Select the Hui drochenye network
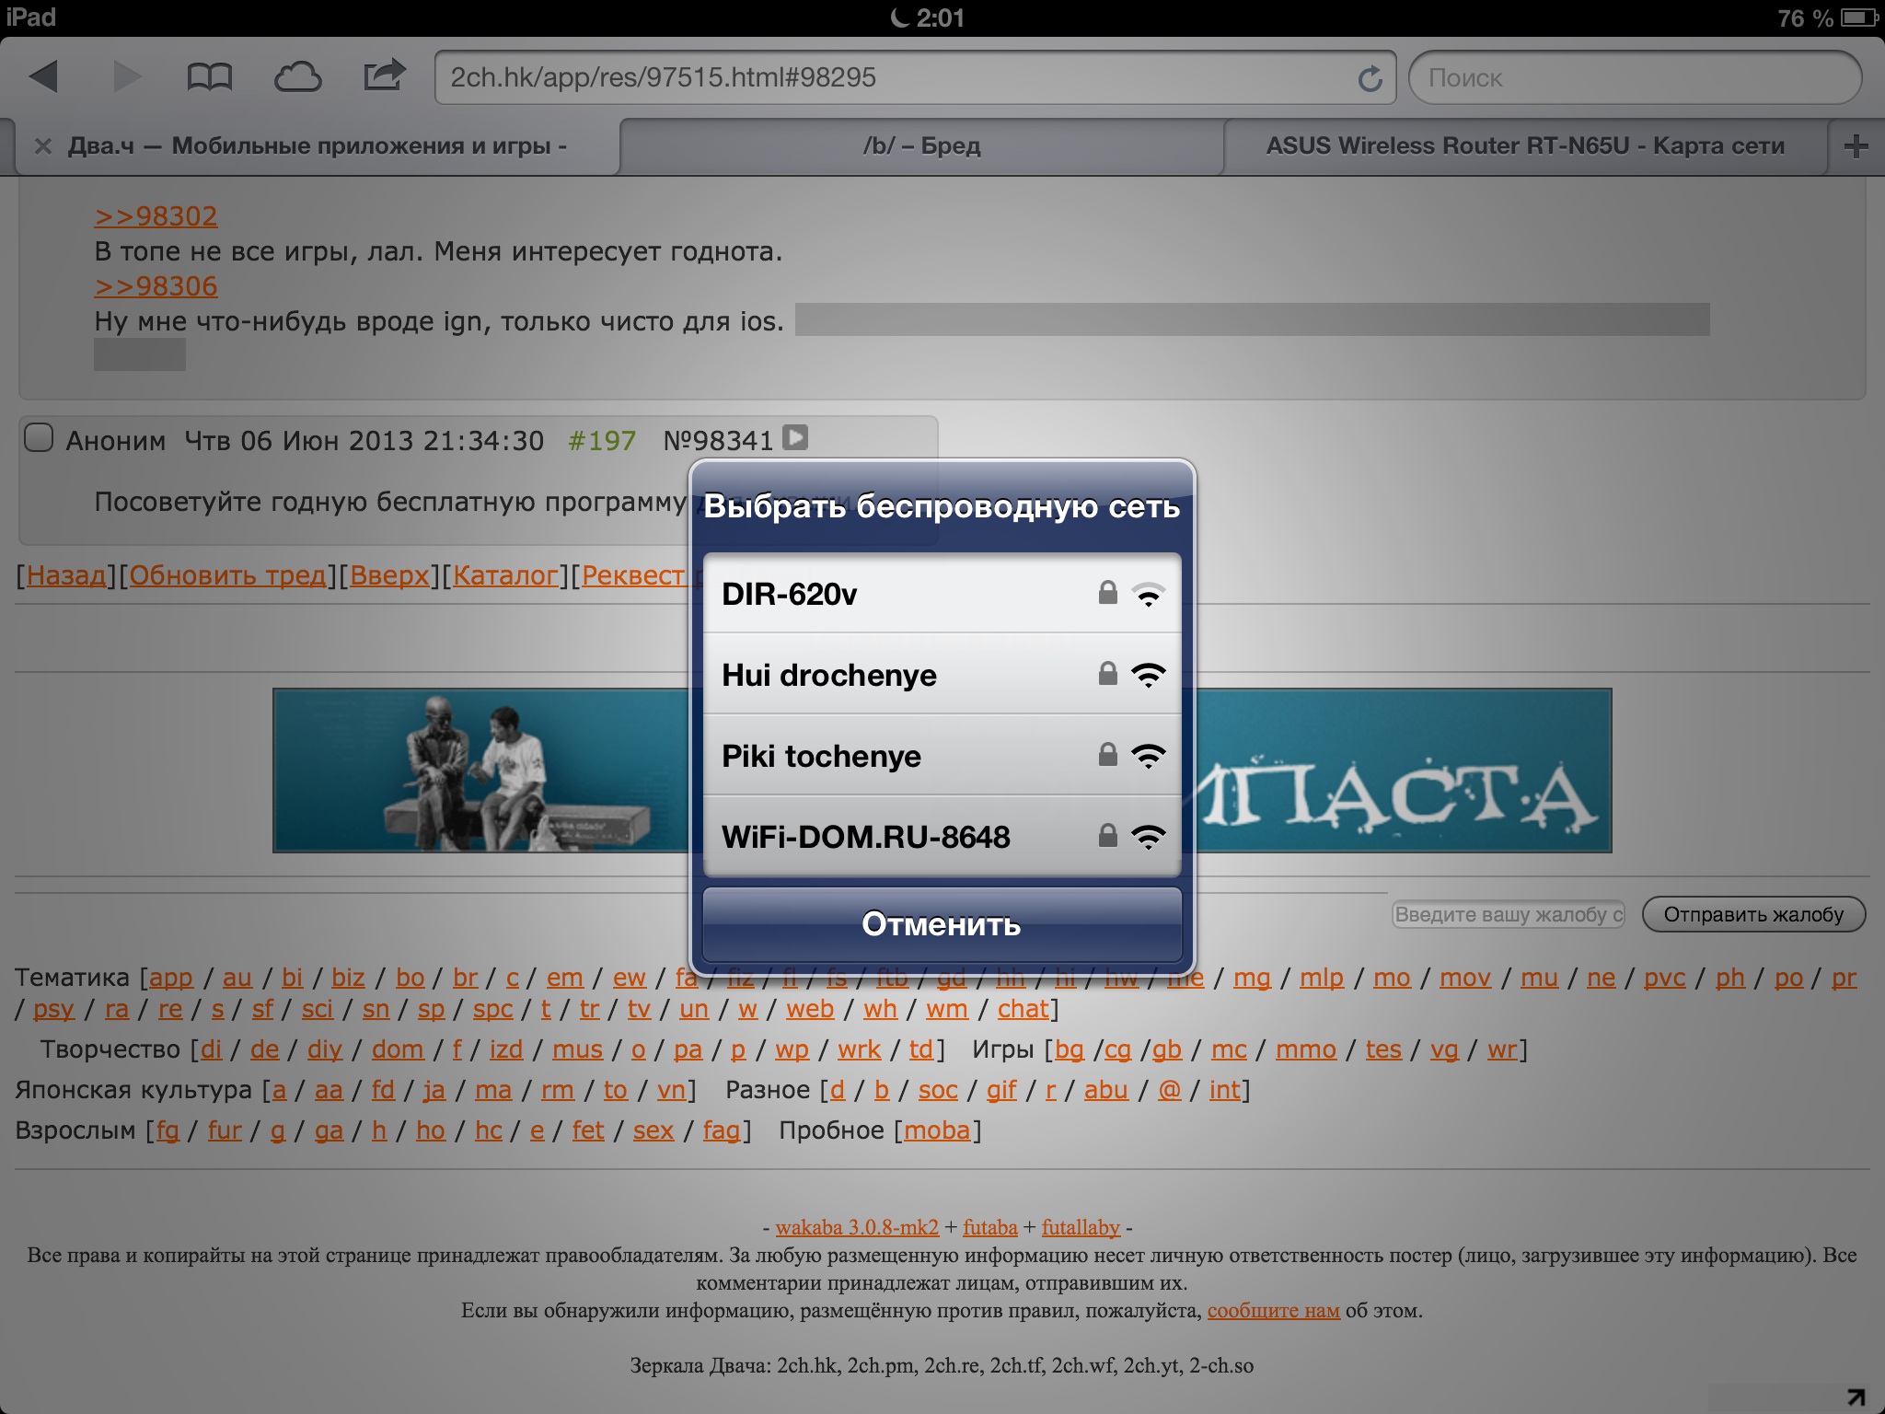 942,674
